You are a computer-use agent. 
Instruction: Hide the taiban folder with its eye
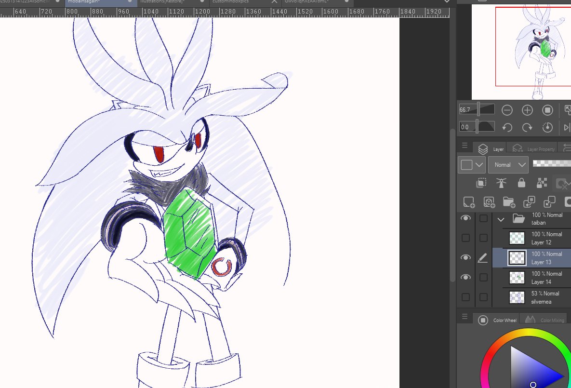click(x=465, y=218)
